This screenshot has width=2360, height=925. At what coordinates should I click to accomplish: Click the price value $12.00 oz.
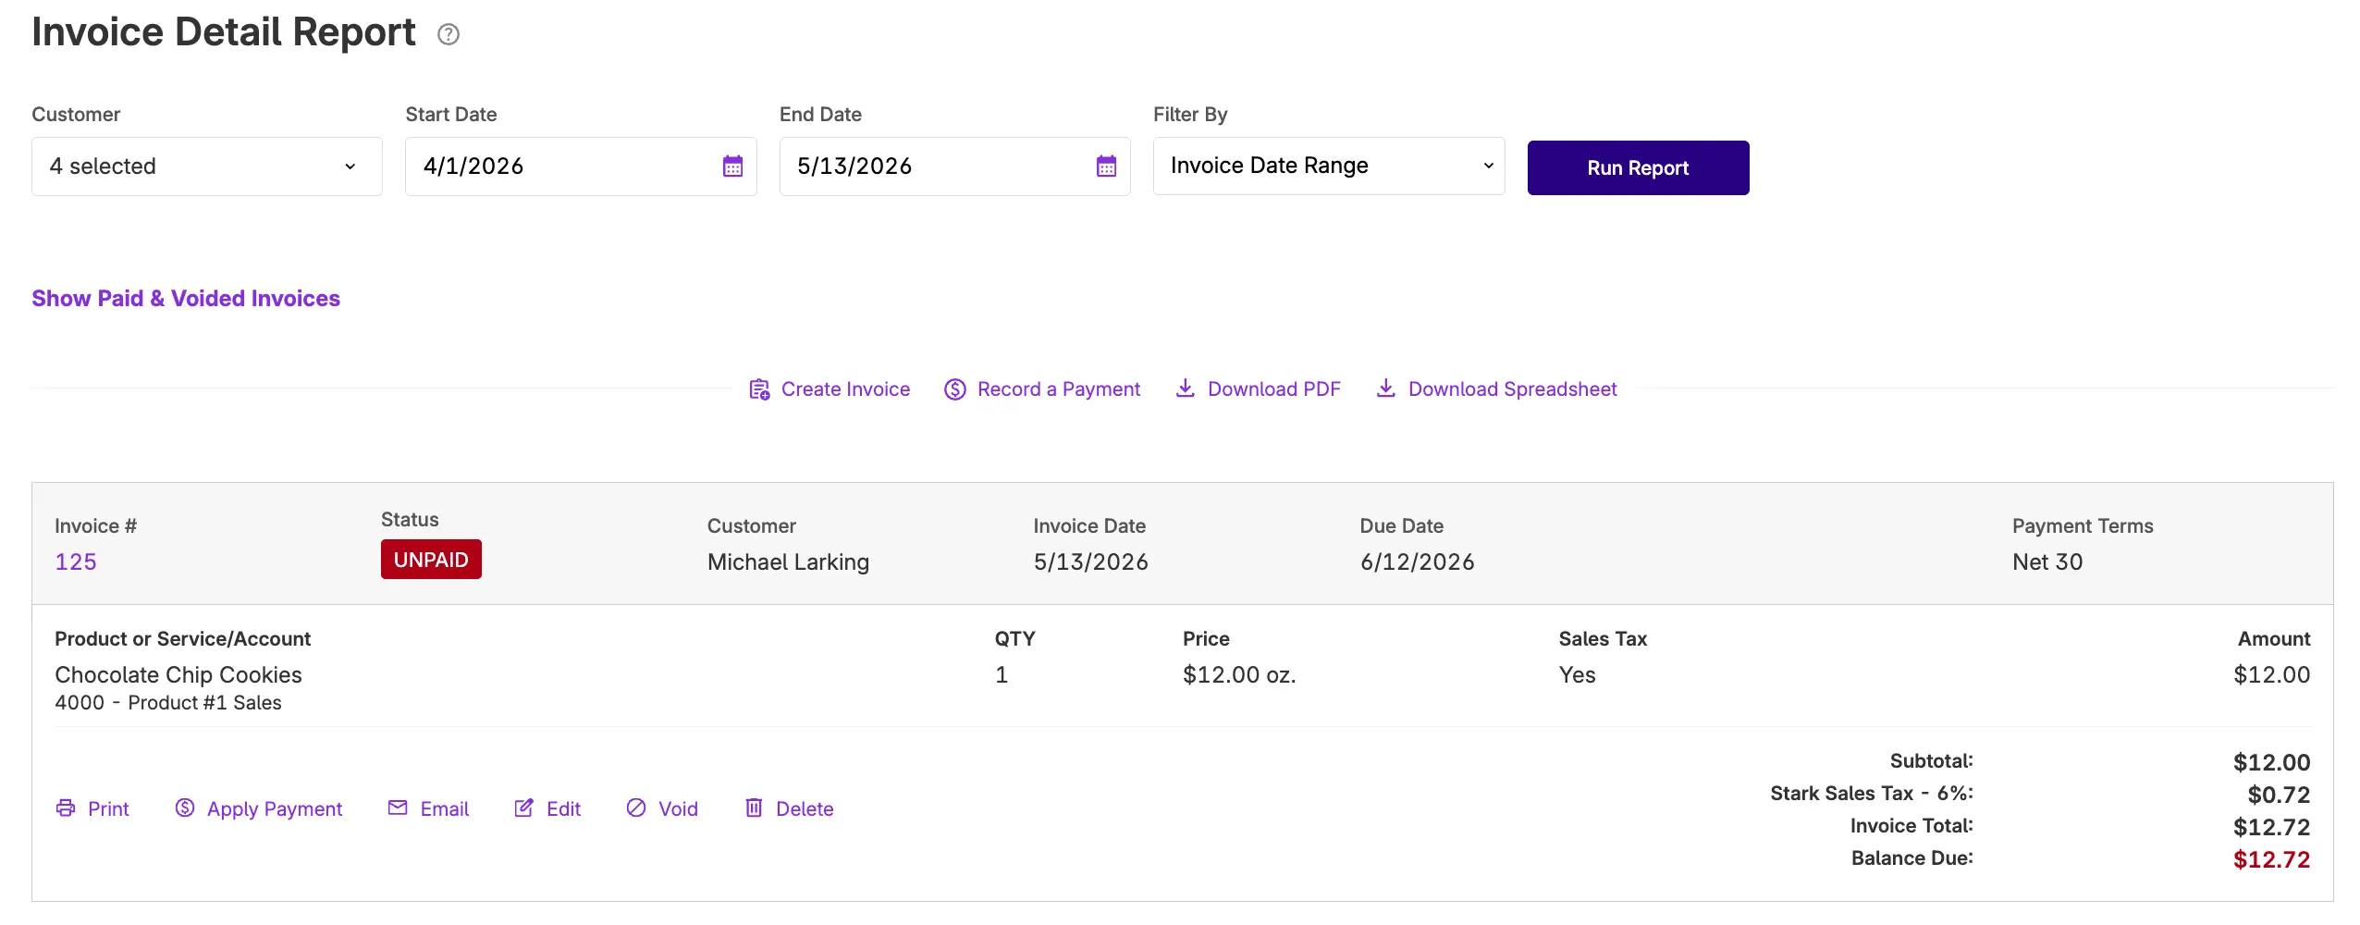[x=1239, y=675]
